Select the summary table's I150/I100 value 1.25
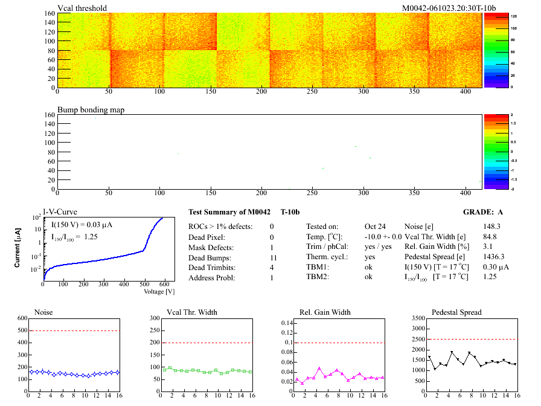This screenshot has height=406, width=541. coord(490,277)
